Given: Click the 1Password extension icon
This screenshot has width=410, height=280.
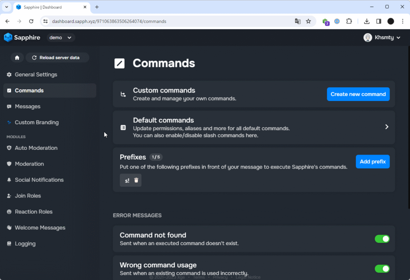Looking at the screenshot, I should pos(337,21).
